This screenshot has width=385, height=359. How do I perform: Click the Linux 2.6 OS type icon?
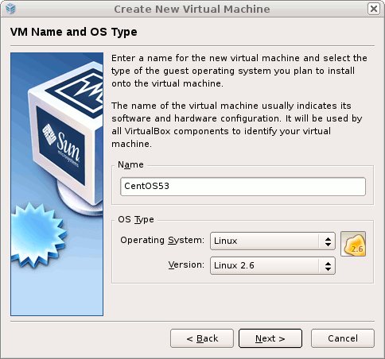pos(353,244)
